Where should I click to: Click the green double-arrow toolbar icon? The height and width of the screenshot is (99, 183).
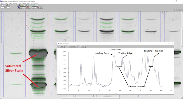coord(8,5)
